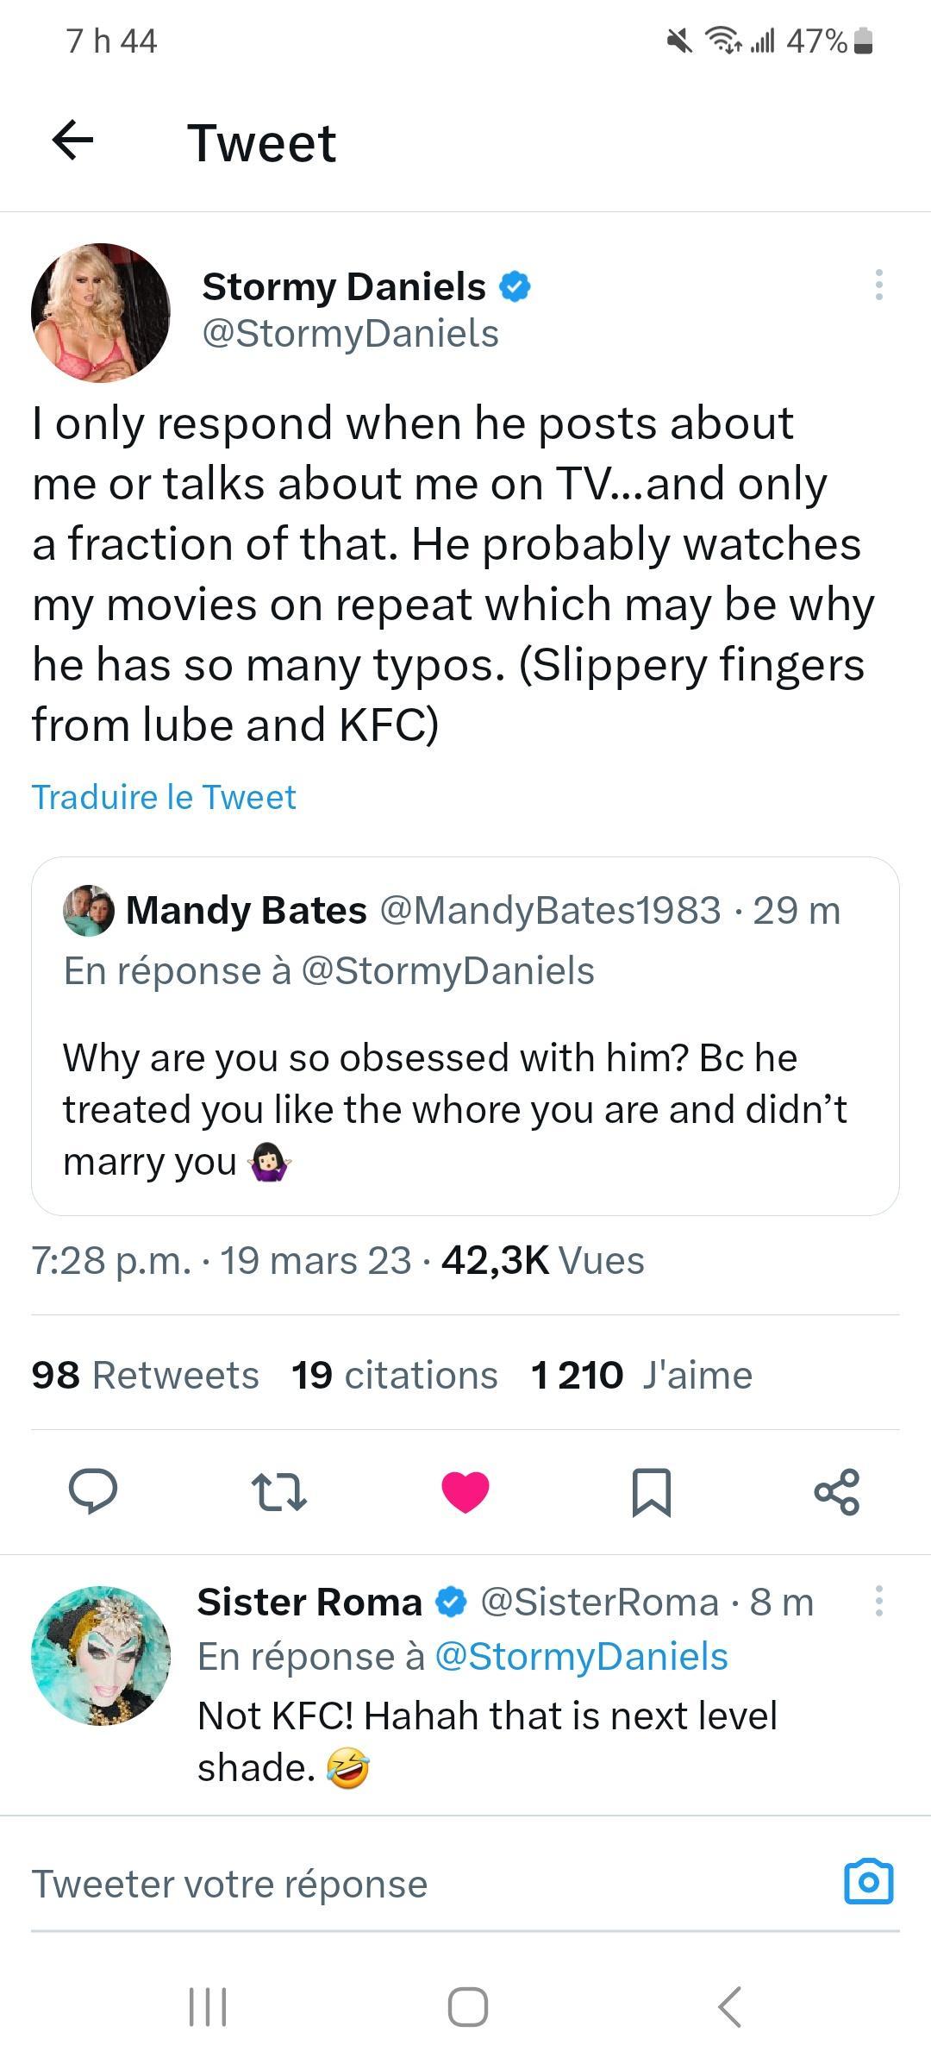The height and width of the screenshot is (2070, 931).
Task: Tap the verified badge next to Stormy Daniels
Action: tap(515, 285)
